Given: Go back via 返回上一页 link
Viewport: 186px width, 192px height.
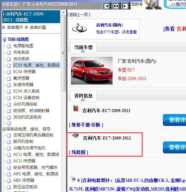Looking at the screenshot, I should click(x=79, y=15).
